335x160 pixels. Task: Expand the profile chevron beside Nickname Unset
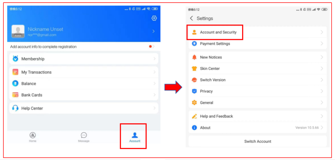pos(153,31)
